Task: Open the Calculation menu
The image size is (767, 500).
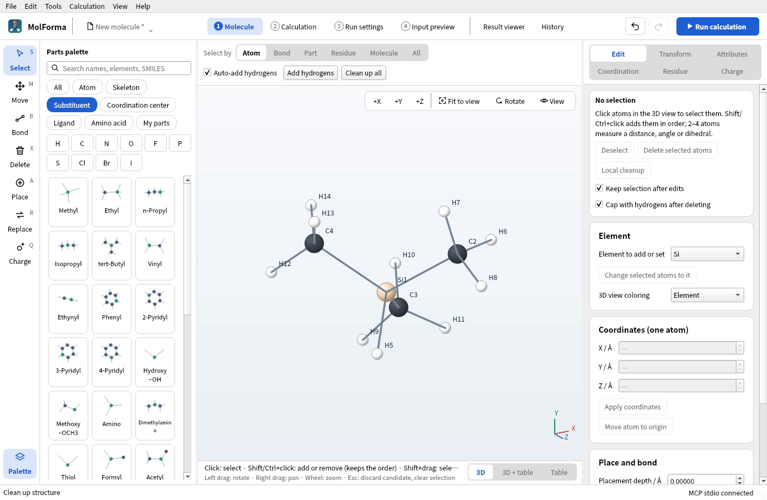Action: tap(87, 6)
